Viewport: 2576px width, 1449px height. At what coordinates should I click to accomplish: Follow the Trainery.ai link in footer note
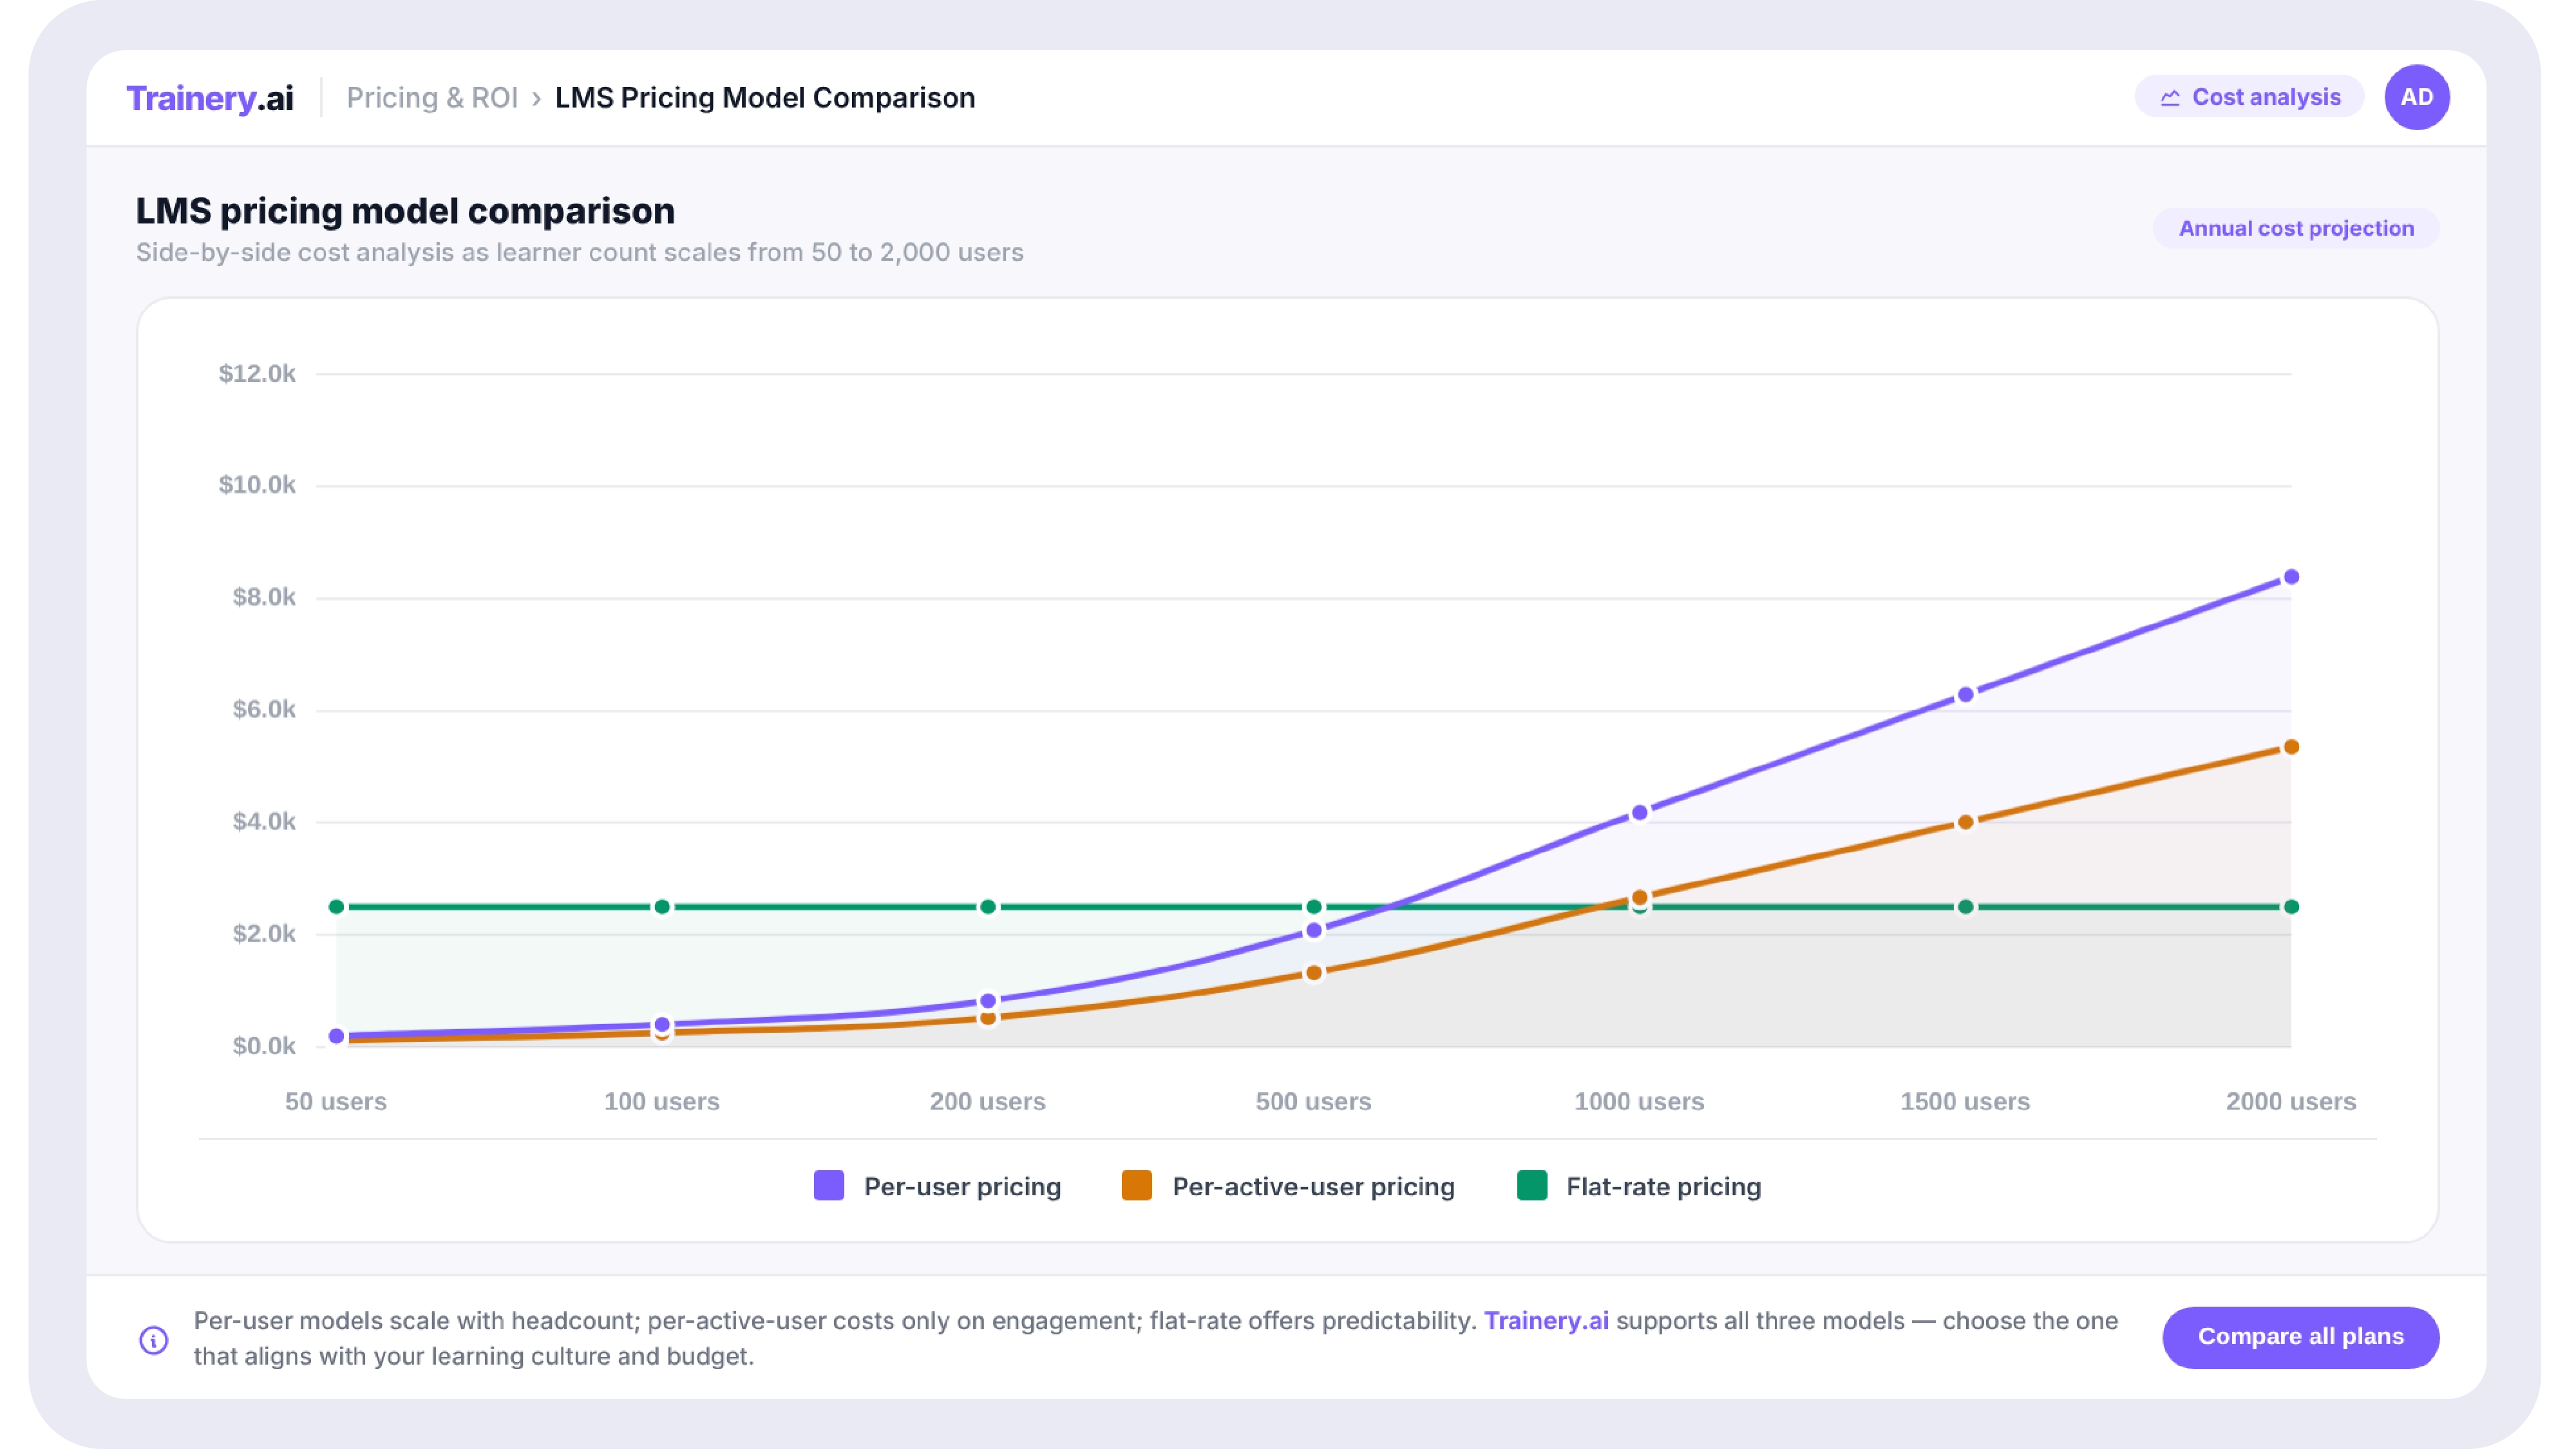pyautogui.click(x=1546, y=1321)
